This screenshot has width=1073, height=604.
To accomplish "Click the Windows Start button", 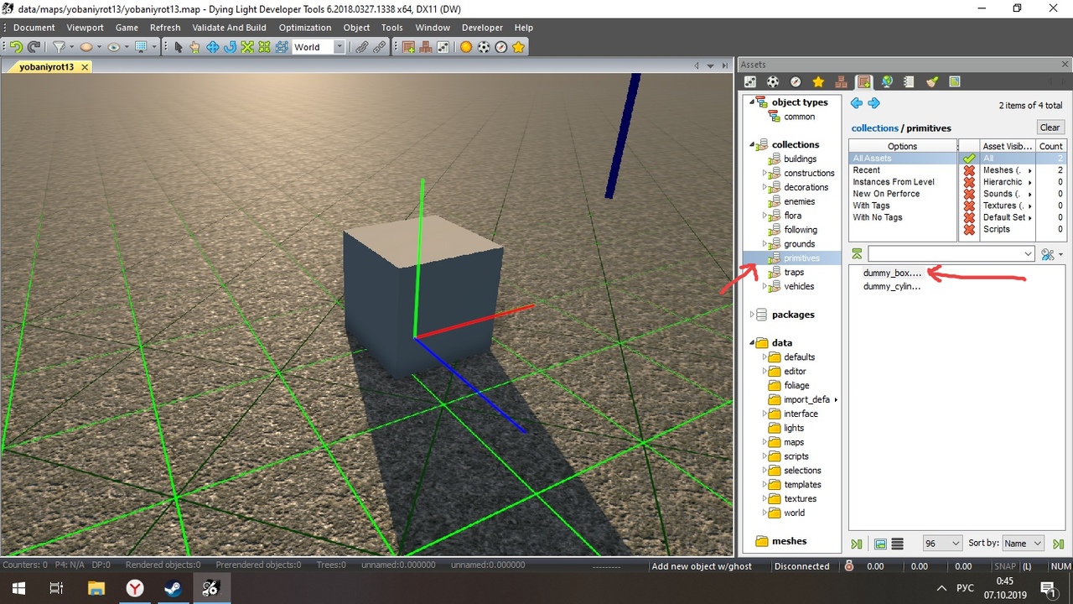I will 18,589.
